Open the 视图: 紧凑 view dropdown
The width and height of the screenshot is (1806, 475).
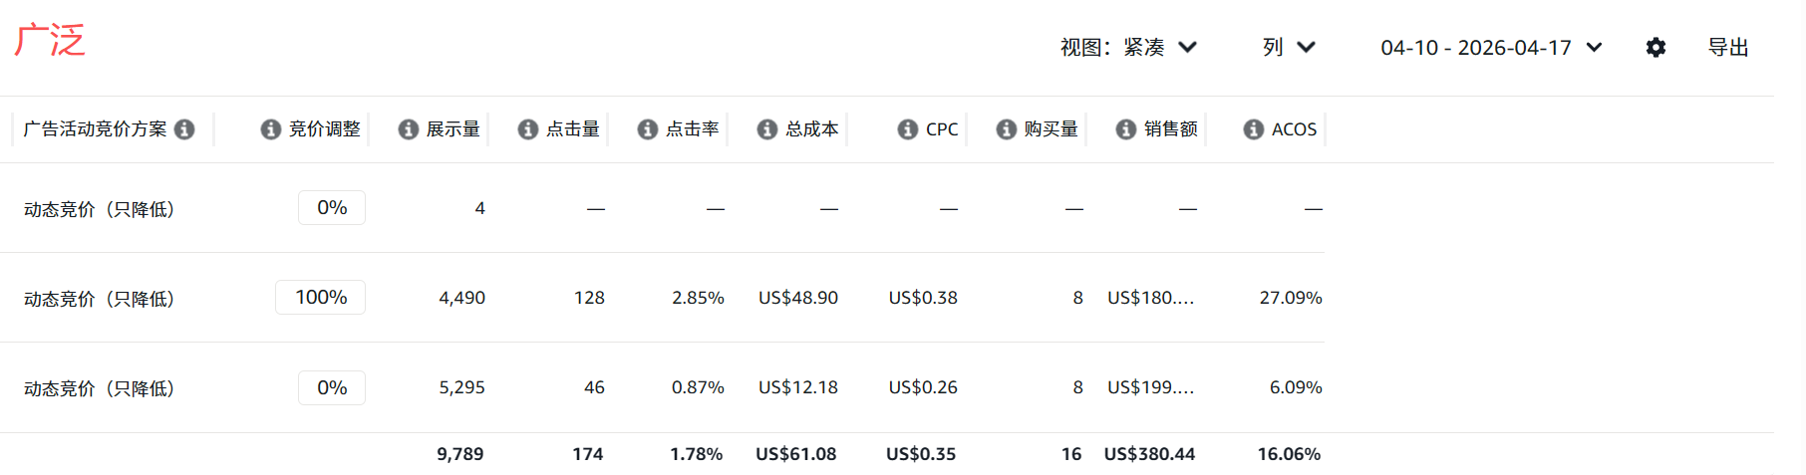tap(1128, 48)
